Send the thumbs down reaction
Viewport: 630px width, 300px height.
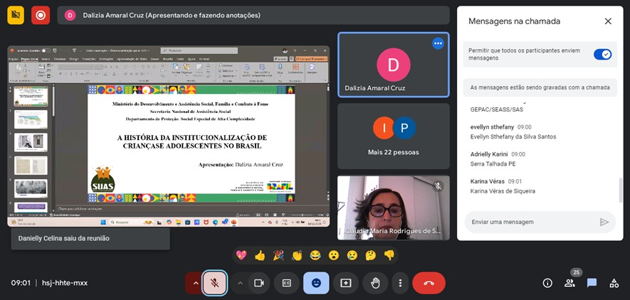click(389, 255)
